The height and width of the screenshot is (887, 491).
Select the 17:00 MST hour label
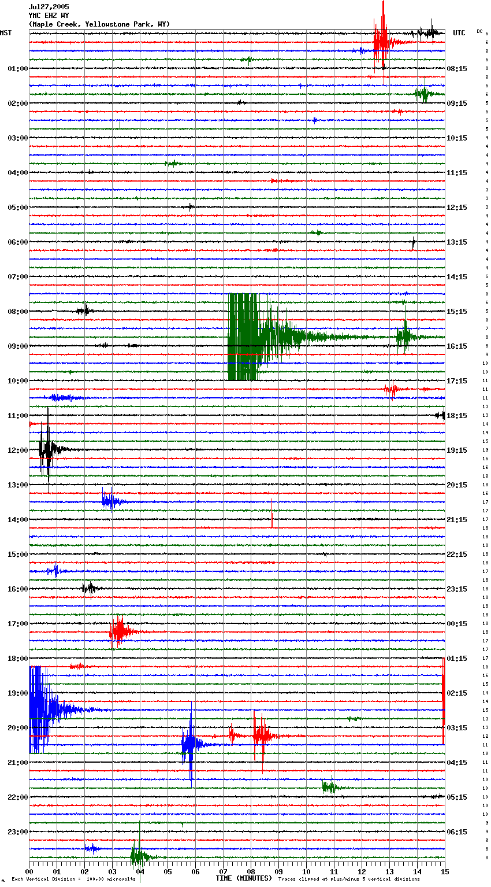[18, 624]
